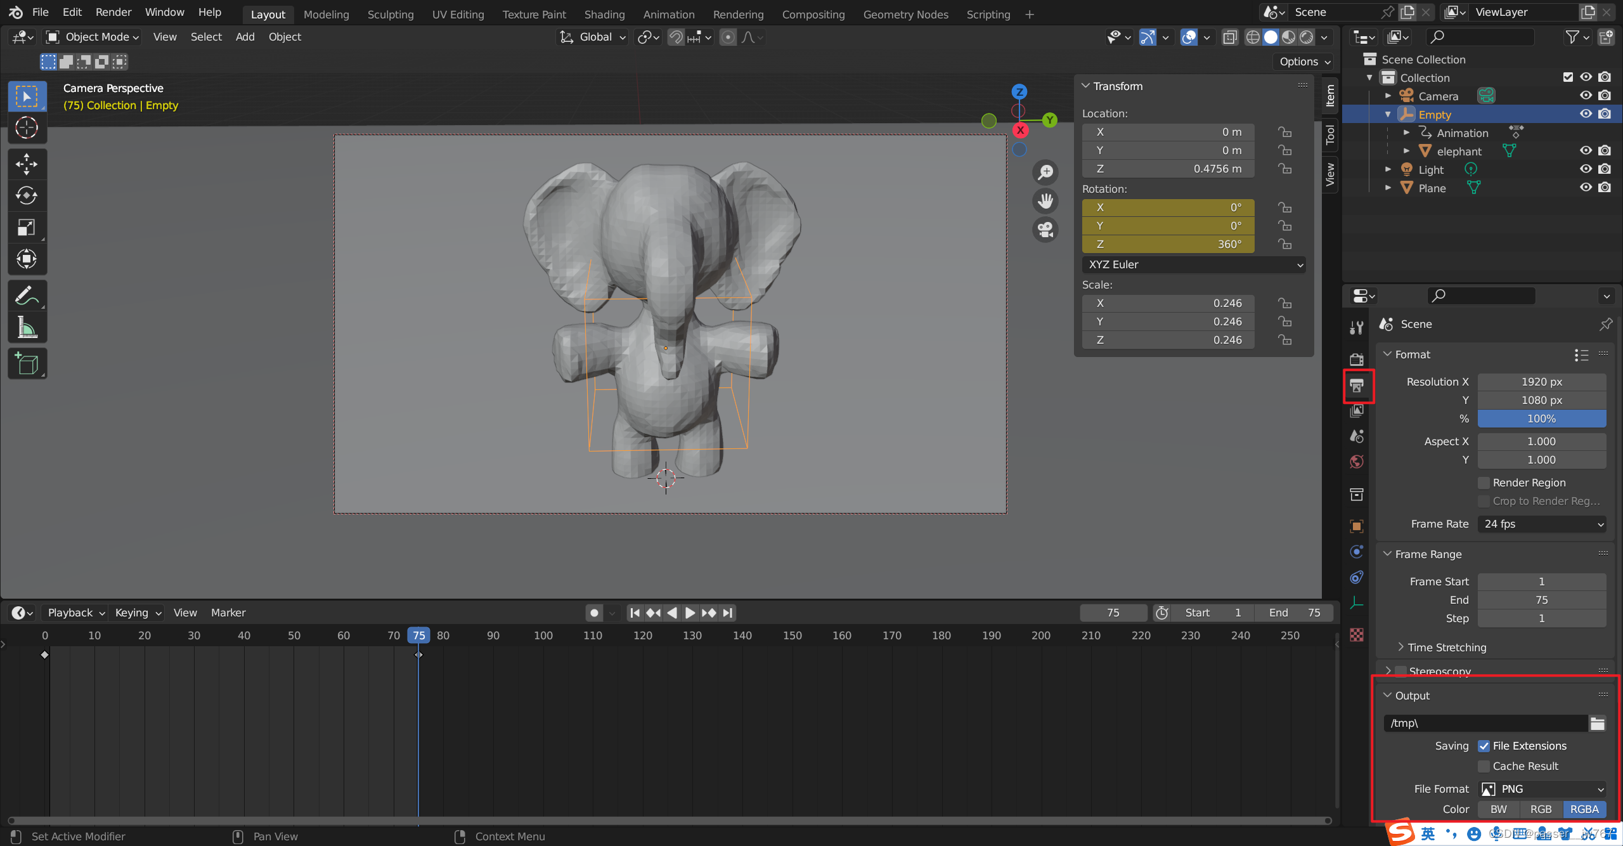Open the File Format PNG dropdown

click(1541, 789)
